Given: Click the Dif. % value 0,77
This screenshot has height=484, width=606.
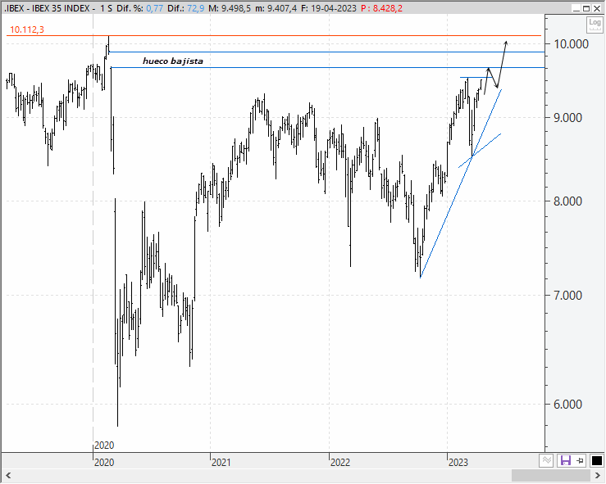Looking at the screenshot, I should [155, 8].
